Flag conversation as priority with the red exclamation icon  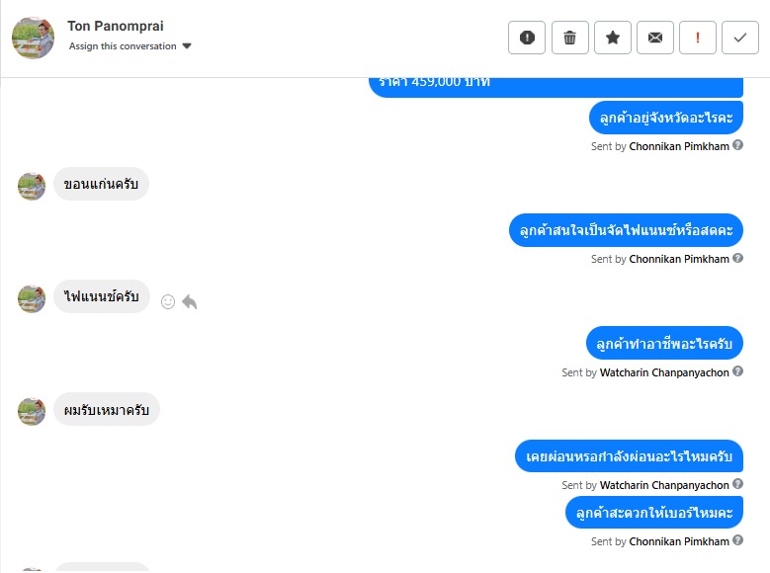697,38
